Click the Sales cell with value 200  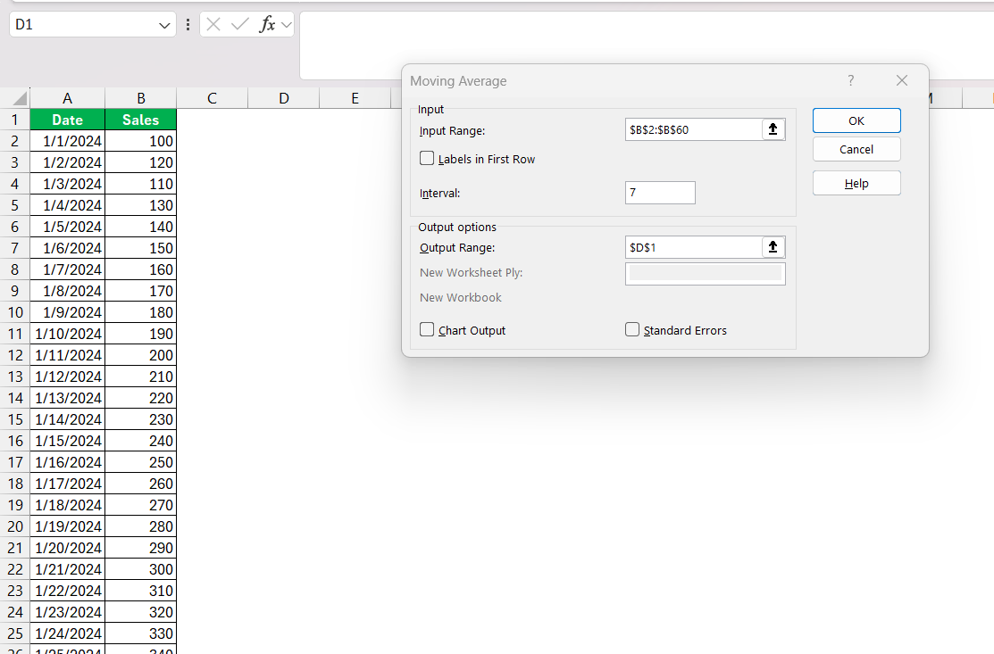[141, 355]
